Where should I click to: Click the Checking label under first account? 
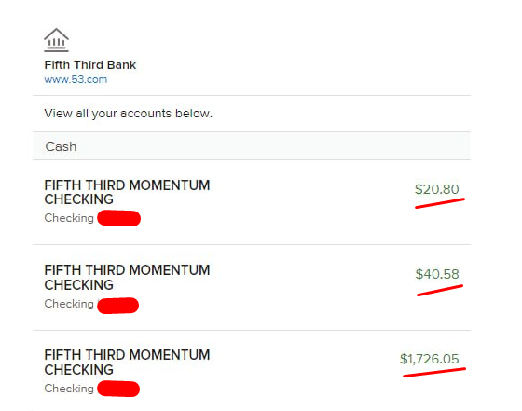click(69, 218)
